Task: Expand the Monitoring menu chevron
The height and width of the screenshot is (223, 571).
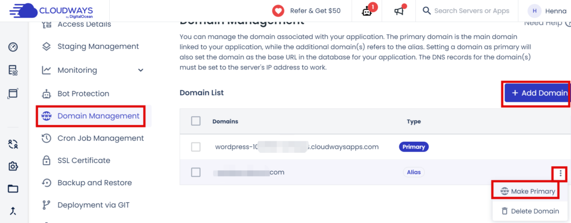Action: [141, 70]
